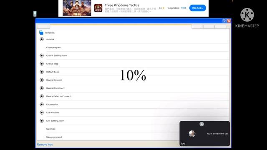
Task: Click the Windows category label
Action: coord(50,32)
